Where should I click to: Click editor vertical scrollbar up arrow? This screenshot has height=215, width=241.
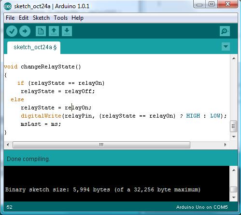coord(234,58)
